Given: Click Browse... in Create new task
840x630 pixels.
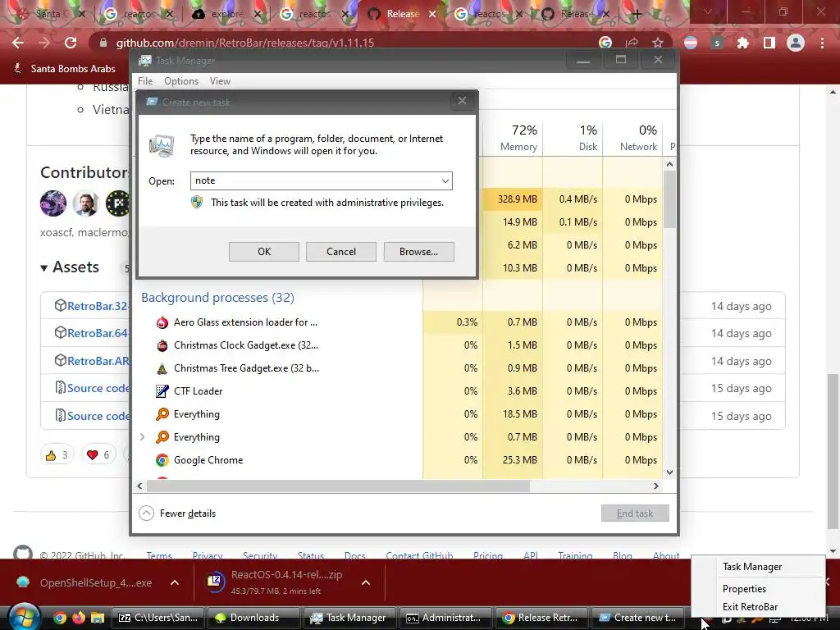Looking at the screenshot, I should click(418, 251).
